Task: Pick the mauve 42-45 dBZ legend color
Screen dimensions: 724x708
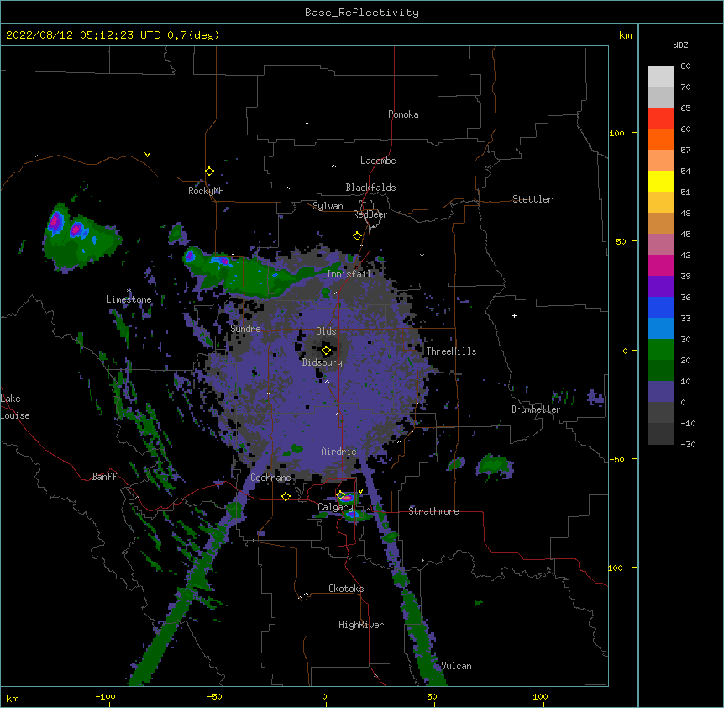Action: 660,245
